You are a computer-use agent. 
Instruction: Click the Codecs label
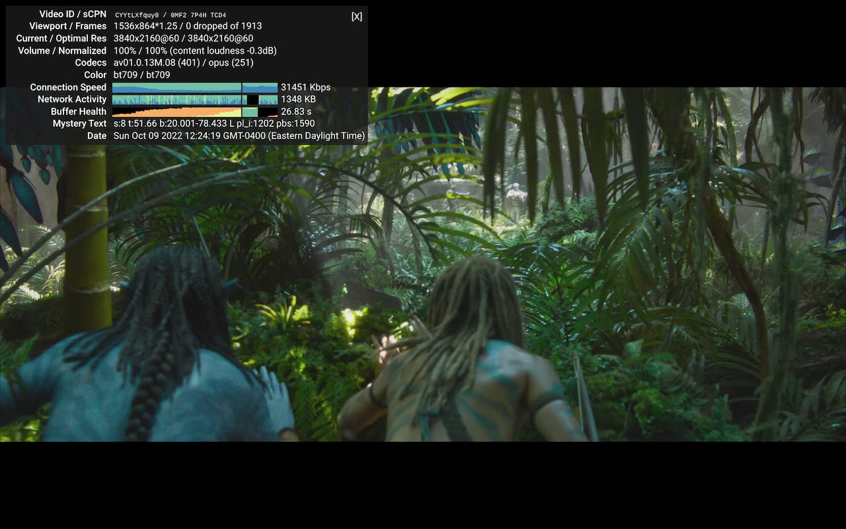91,63
